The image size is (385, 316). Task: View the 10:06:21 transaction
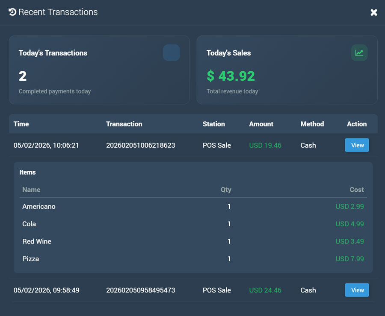click(x=357, y=145)
